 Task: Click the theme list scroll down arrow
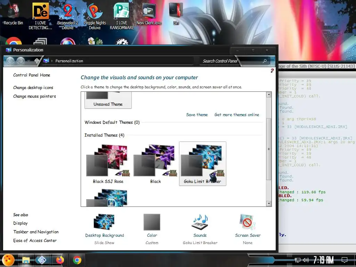[269, 203]
